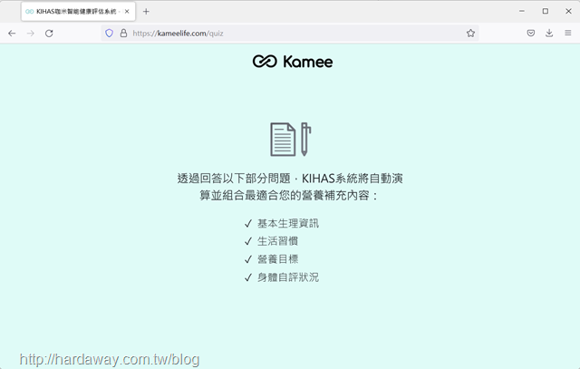Maximize the browser window
The width and height of the screenshot is (580, 369).
546,11
